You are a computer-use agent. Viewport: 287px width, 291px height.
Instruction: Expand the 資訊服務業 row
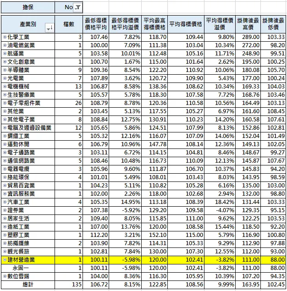pos(5,194)
